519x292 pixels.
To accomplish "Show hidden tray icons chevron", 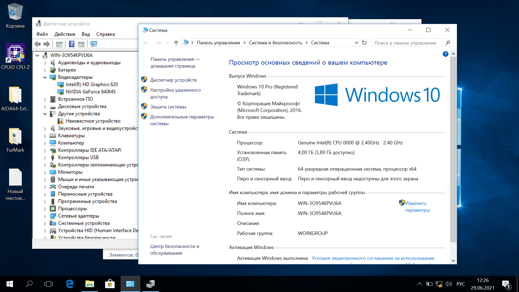I will coord(419,284).
